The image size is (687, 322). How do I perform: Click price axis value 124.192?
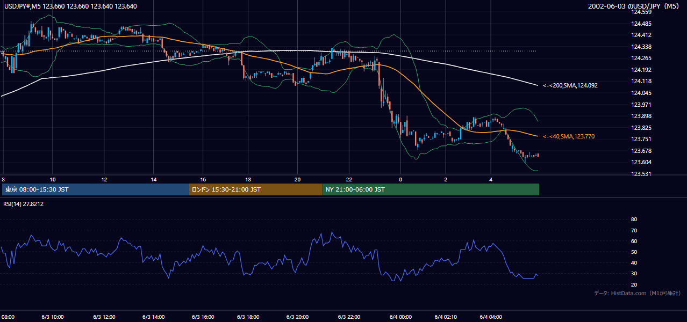[x=641, y=70]
